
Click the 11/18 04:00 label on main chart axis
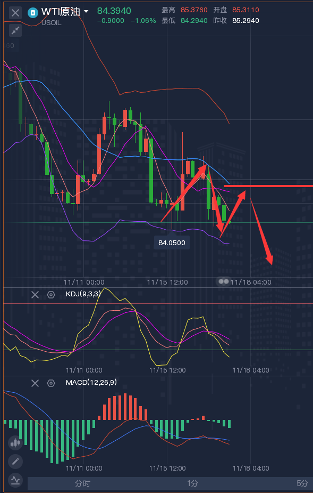(x=251, y=282)
